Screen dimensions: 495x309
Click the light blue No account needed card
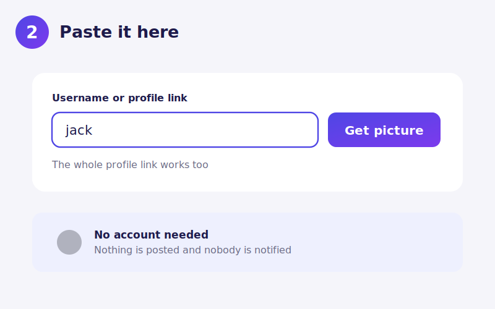[247, 242]
